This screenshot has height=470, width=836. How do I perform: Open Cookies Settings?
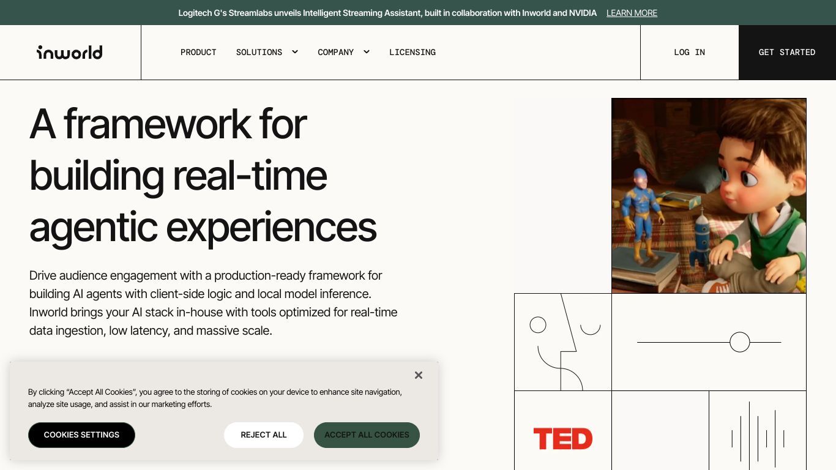[81, 435]
